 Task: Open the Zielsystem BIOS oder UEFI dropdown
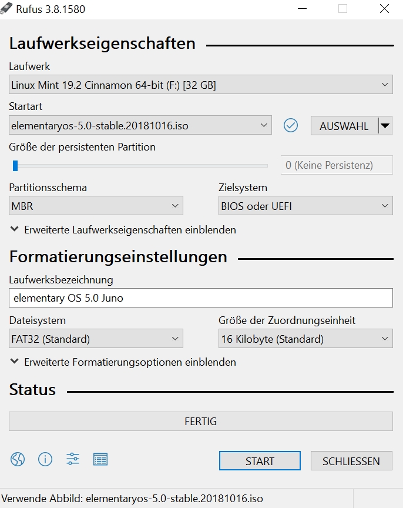[305, 206]
